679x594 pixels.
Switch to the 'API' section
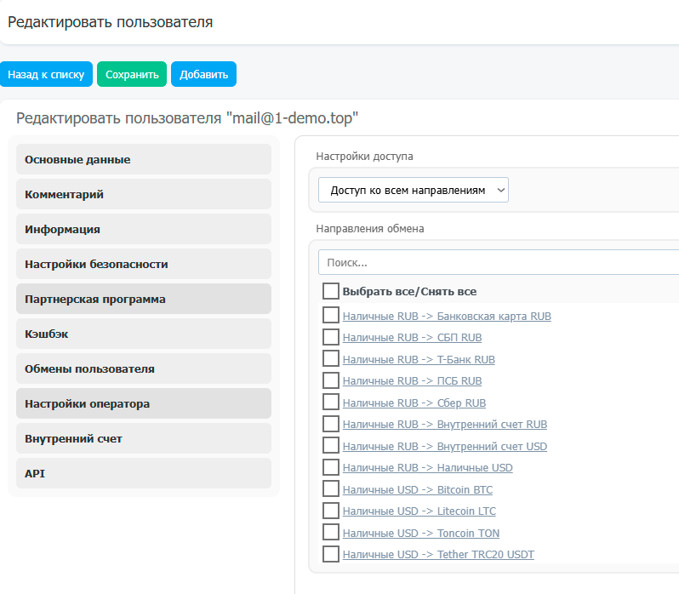click(143, 473)
